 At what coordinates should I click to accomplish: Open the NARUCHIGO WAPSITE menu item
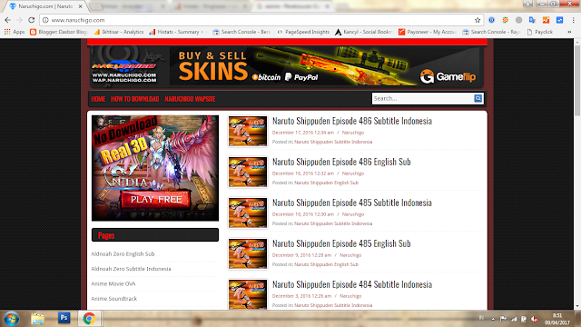[190, 99]
